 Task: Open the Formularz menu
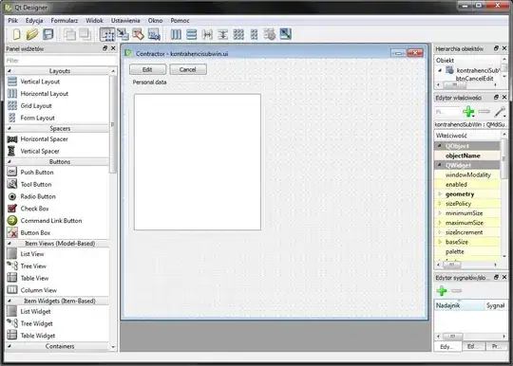(65, 21)
